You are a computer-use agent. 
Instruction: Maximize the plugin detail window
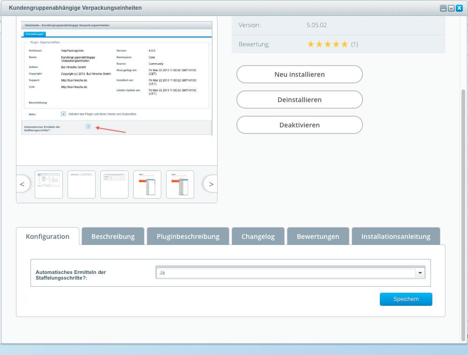451,8
